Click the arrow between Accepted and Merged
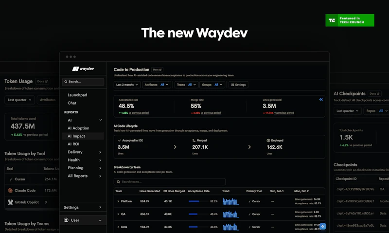The height and width of the screenshot is (233, 389). pyautogui.click(x=175, y=147)
